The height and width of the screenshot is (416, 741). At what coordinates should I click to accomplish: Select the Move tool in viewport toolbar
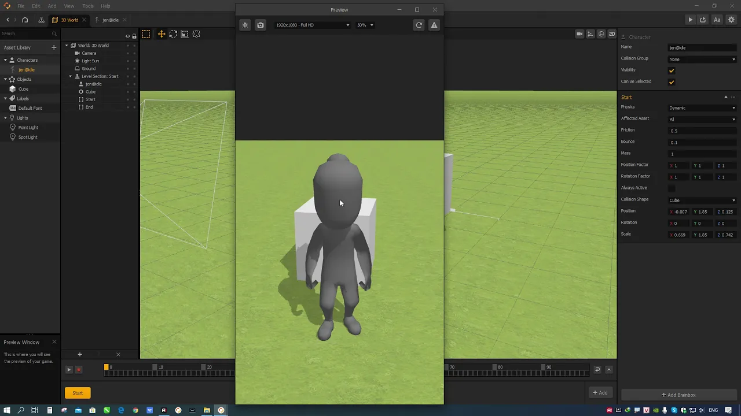(x=162, y=34)
